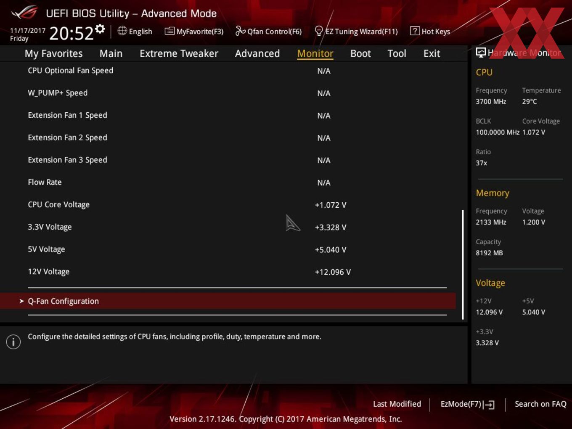Click the 3.3V Voltage label
Viewport: 572px width, 429px height.
50,227
